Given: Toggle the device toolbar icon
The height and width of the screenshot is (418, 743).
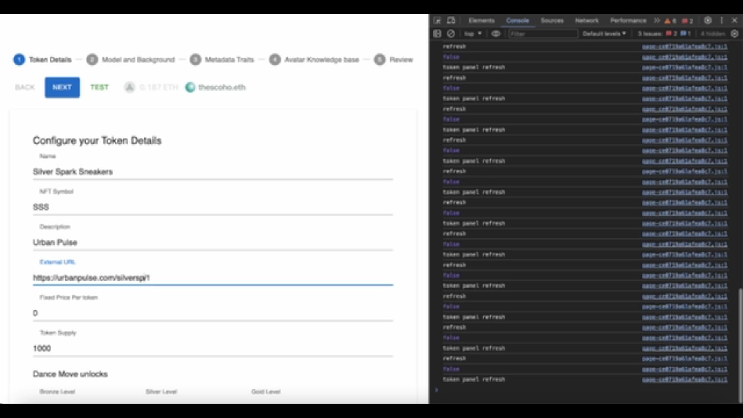Looking at the screenshot, I should click(451, 21).
